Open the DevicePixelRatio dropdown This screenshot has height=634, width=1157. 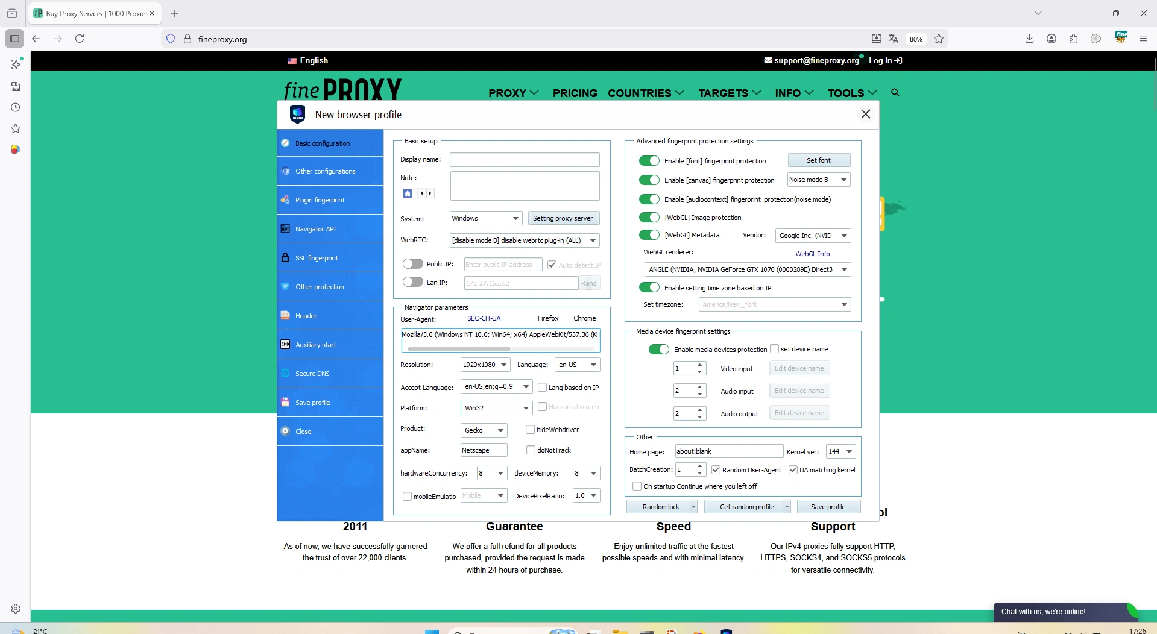click(587, 496)
